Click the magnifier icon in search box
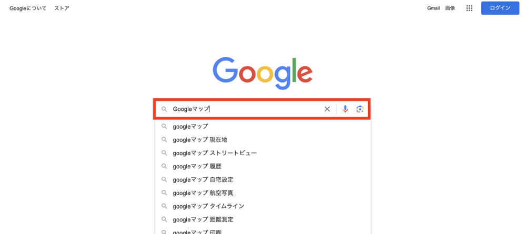Screen dimensions: 526x234 tap(164, 109)
